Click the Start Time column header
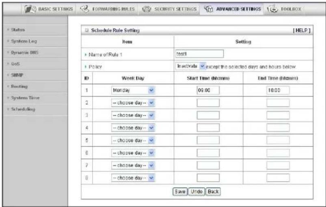The width and height of the screenshot is (326, 207). (x=208, y=78)
